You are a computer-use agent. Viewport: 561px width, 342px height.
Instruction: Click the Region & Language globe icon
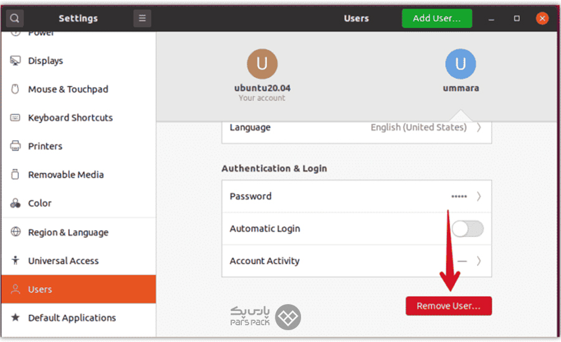(16, 232)
